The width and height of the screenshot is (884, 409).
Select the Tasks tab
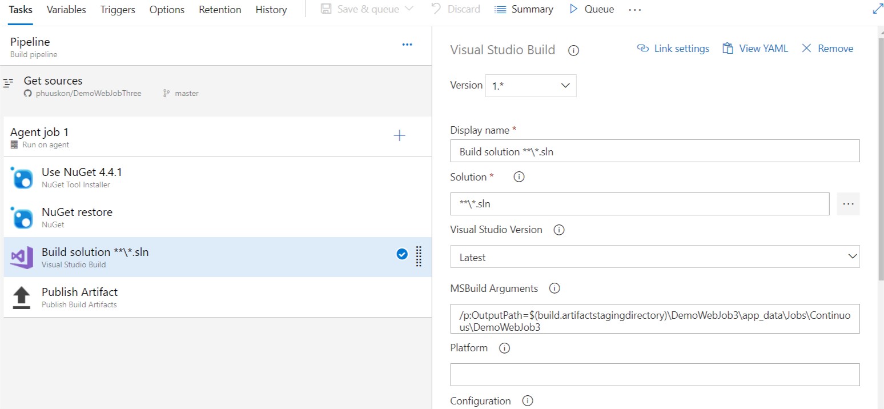click(x=21, y=10)
